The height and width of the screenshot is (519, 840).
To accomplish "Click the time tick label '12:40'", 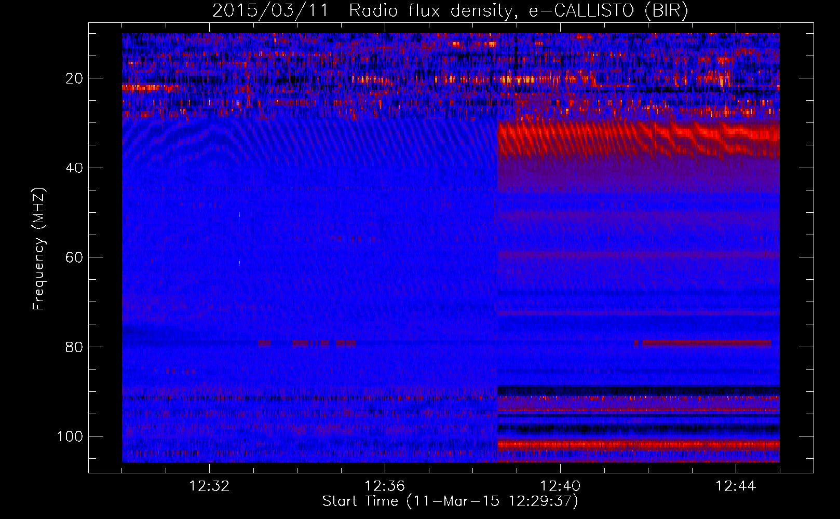I will (x=560, y=486).
